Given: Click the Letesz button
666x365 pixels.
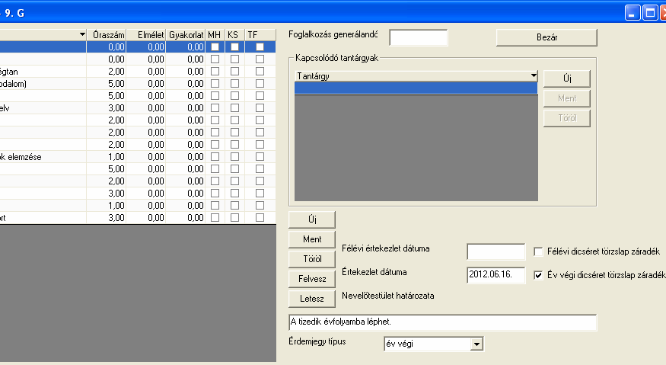Looking at the screenshot, I should click(312, 299).
